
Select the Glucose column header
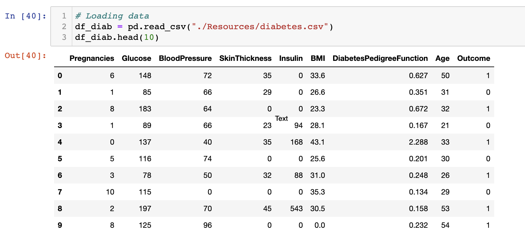tap(136, 58)
